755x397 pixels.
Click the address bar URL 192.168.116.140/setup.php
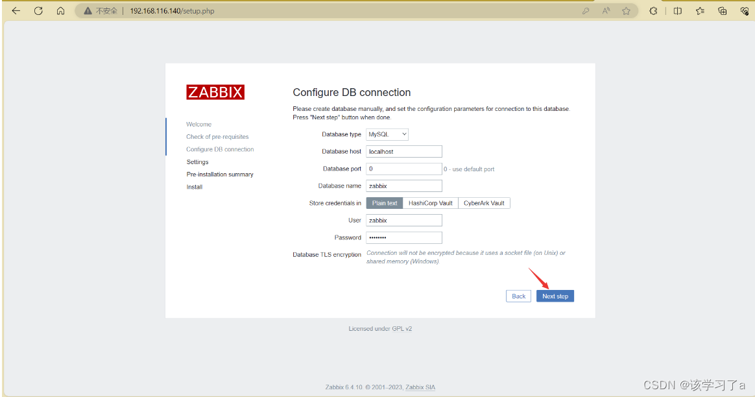pyautogui.click(x=172, y=10)
